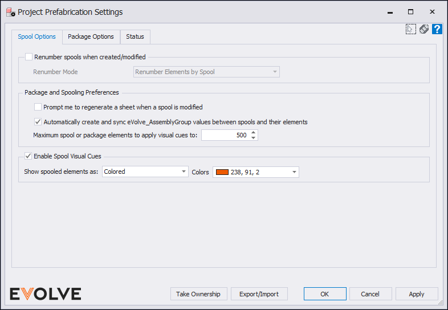Enable Renumber spools when created/modified checkbox
The height and width of the screenshot is (310, 448).
pyautogui.click(x=28, y=57)
